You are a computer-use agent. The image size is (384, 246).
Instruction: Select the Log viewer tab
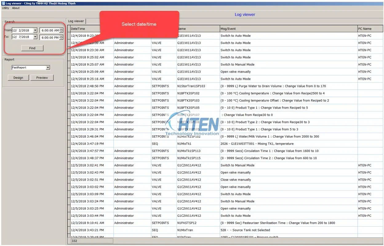[76, 21]
